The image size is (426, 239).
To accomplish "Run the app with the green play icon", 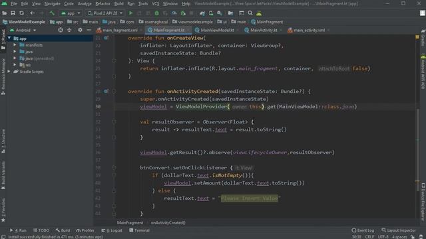I will click(130, 13).
